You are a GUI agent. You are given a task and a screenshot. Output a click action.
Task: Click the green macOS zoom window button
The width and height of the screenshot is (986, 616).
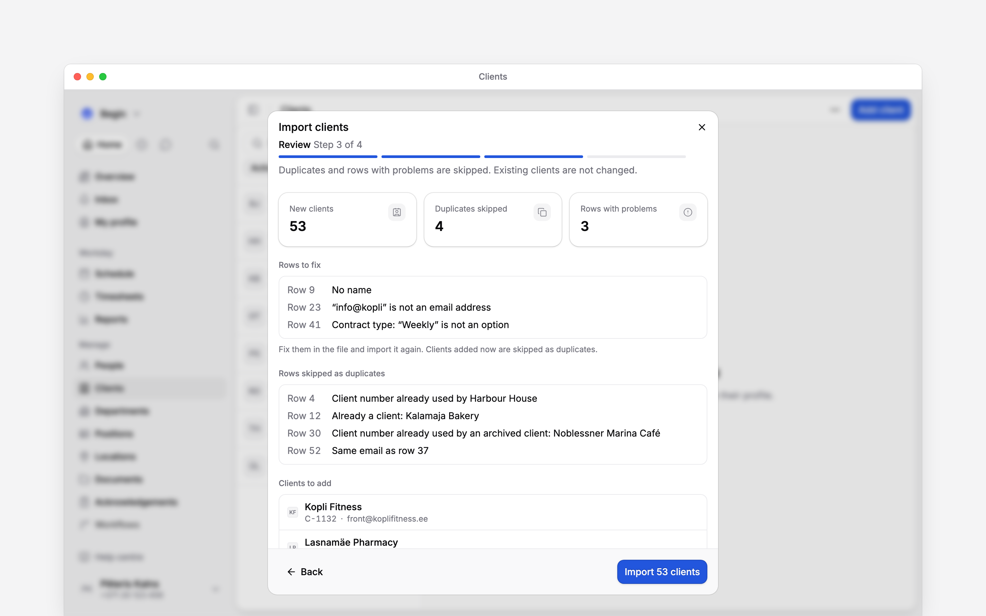click(x=103, y=77)
